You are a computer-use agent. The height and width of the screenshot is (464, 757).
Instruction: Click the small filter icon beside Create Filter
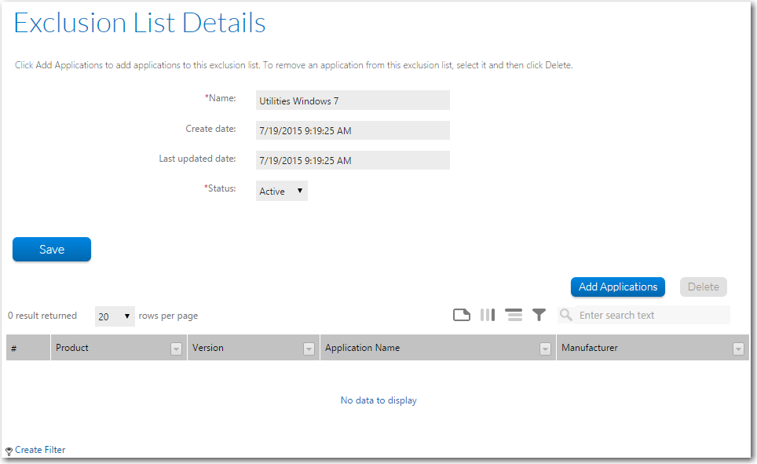click(x=9, y=451)
